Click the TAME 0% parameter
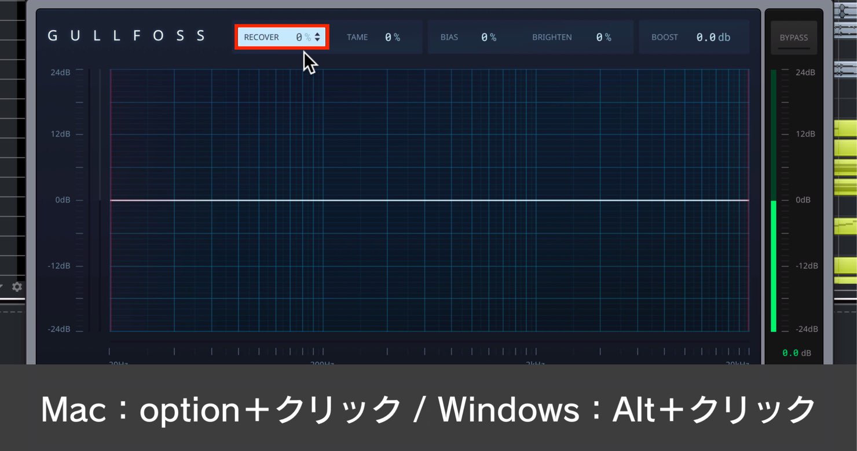The image size is (857, 451). point(373,37)
